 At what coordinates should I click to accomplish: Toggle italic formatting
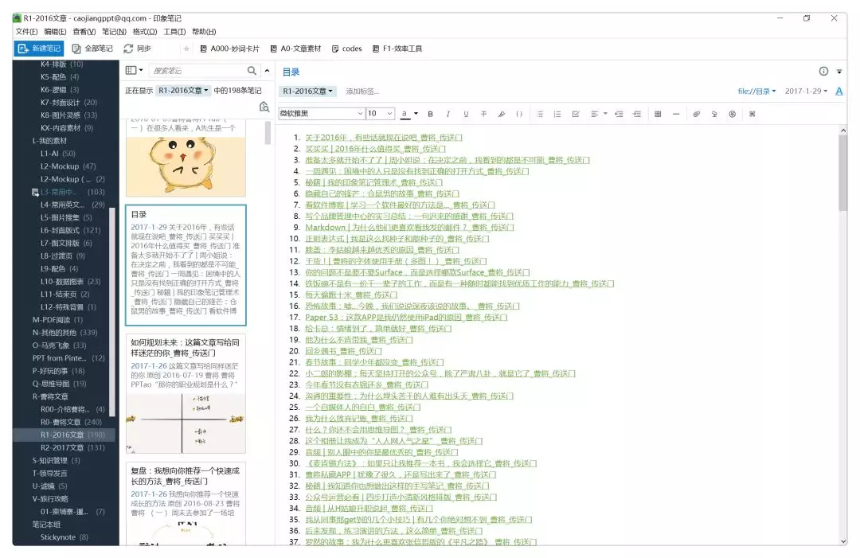click(448, 114)
